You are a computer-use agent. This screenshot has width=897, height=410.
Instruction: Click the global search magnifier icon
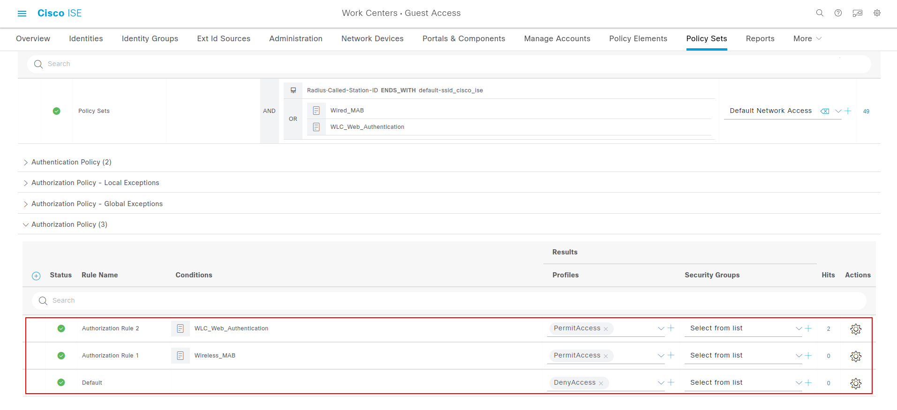pos(820,13)
